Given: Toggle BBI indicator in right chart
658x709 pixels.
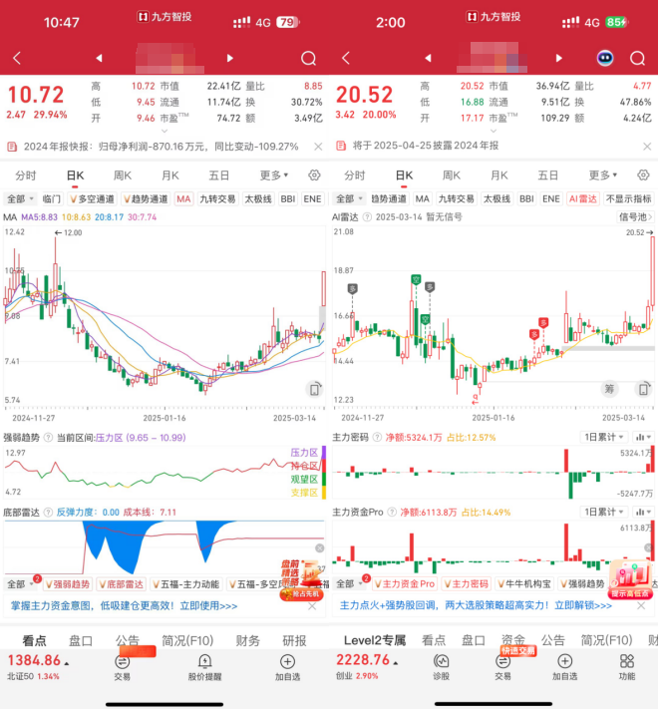Looking at the screenshot, I should (526, 199).
